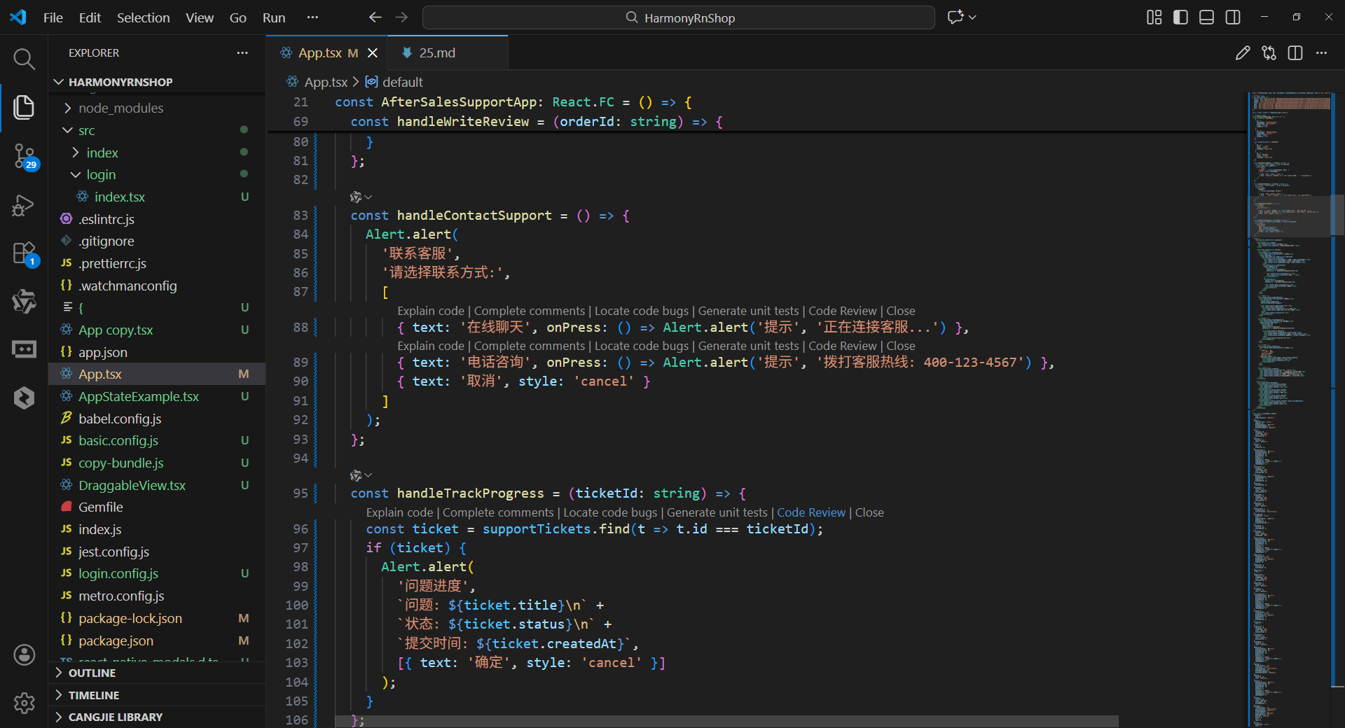
Task: Open the Copilot dropdown chevron in title bar
Action: click(972, 17)
